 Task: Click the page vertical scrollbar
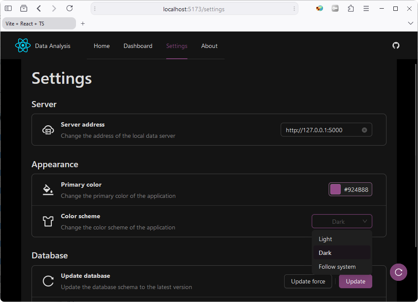pyautogui.click(x=416, y=155)
